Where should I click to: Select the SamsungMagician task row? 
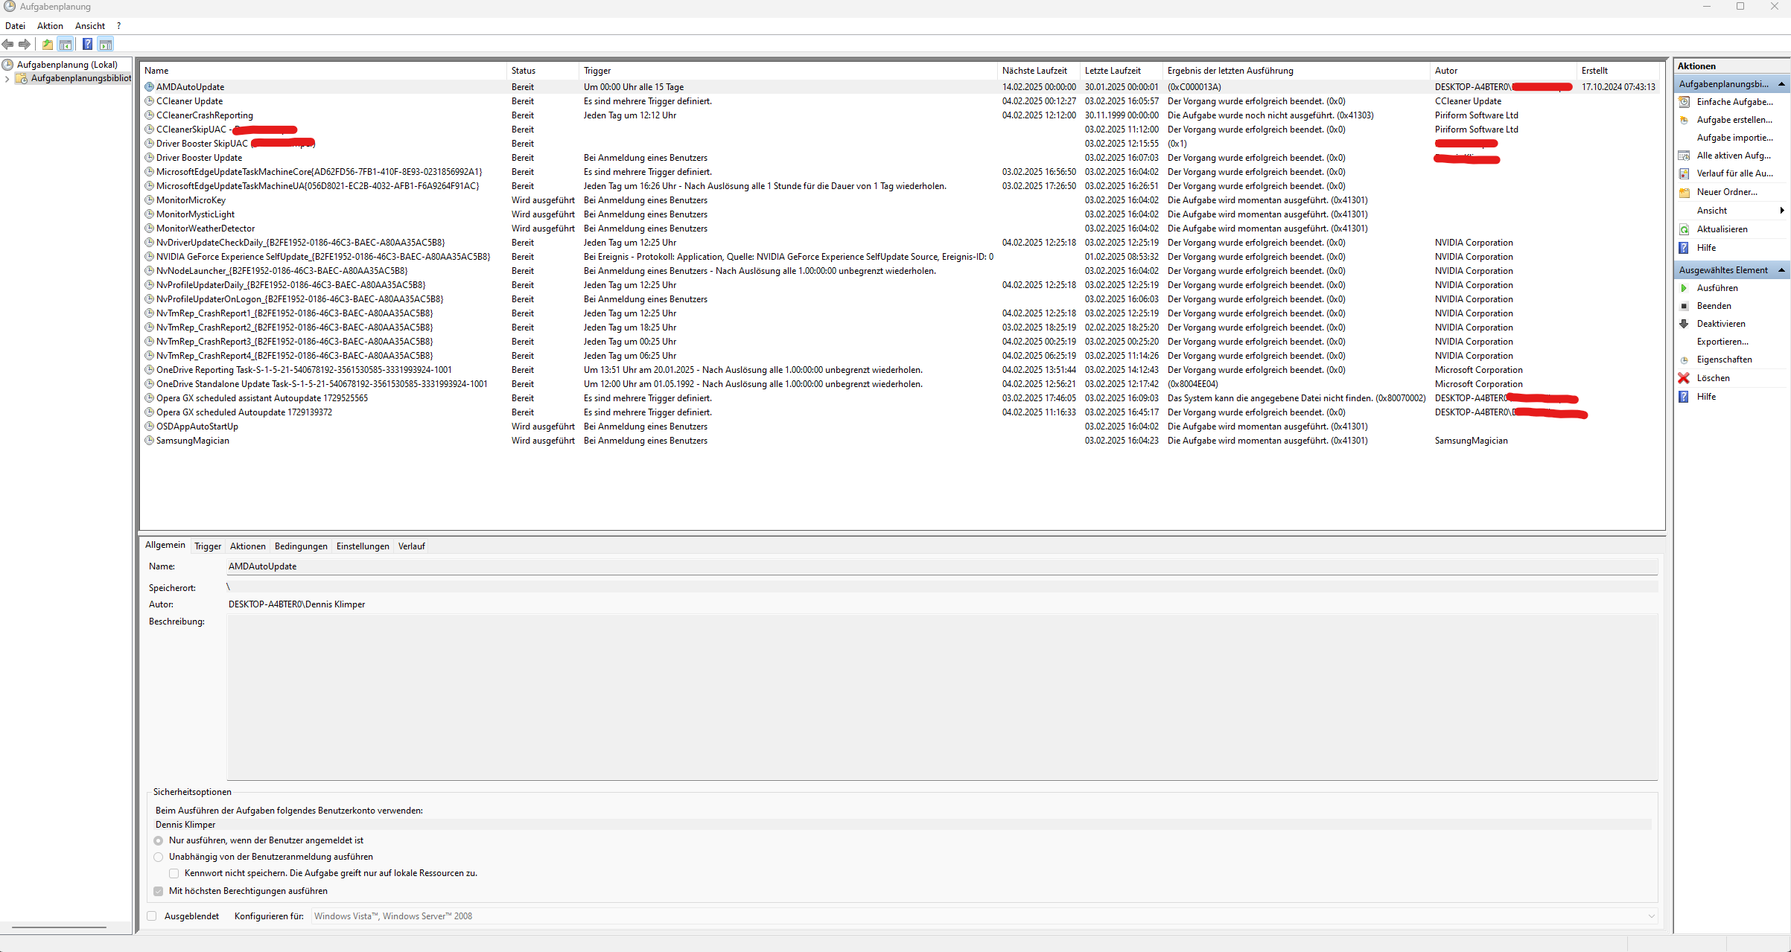pos(193,441)
